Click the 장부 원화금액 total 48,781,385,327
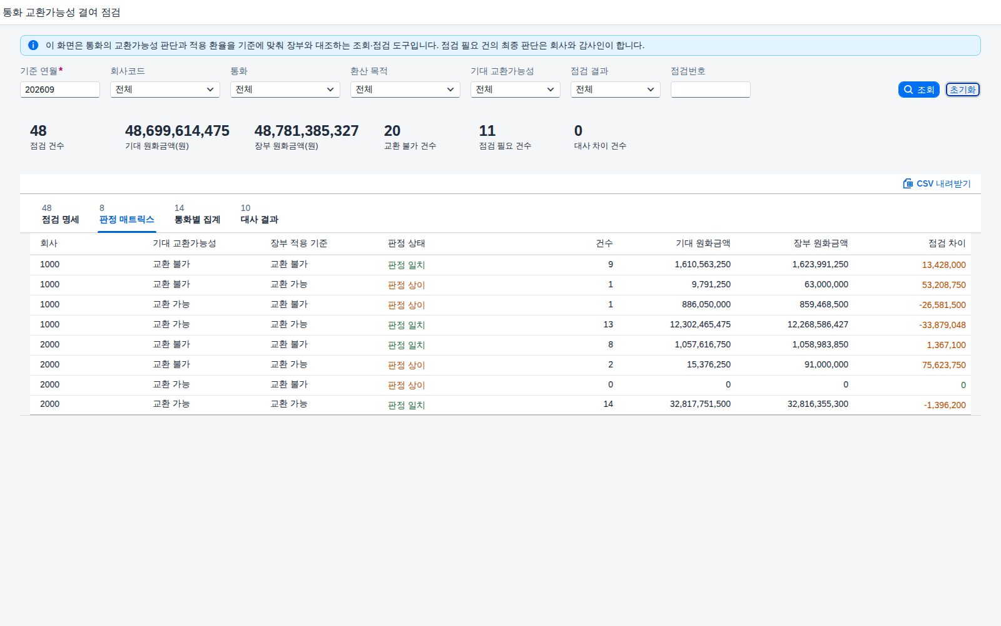 click(x=307, y=131)
